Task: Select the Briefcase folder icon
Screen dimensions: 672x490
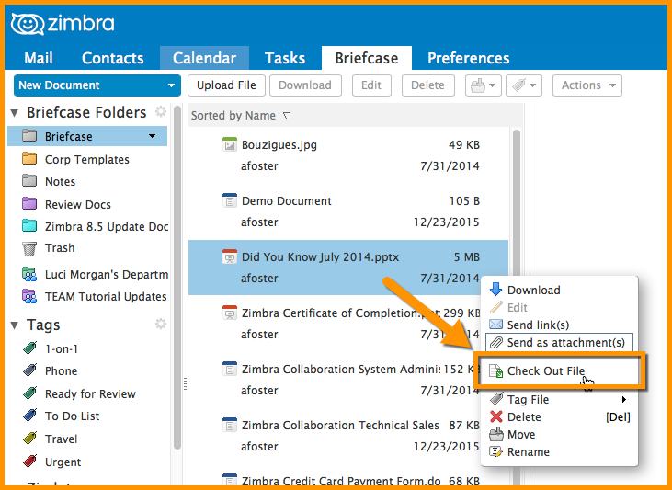Action: point(29,136)
